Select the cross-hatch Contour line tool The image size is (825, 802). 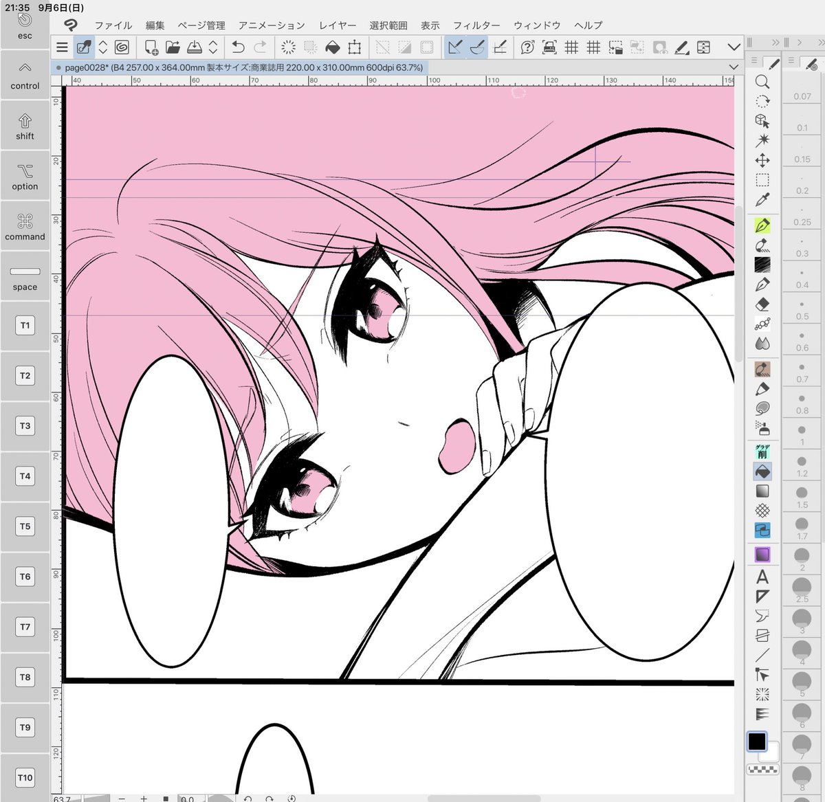[x=762, y=511]
